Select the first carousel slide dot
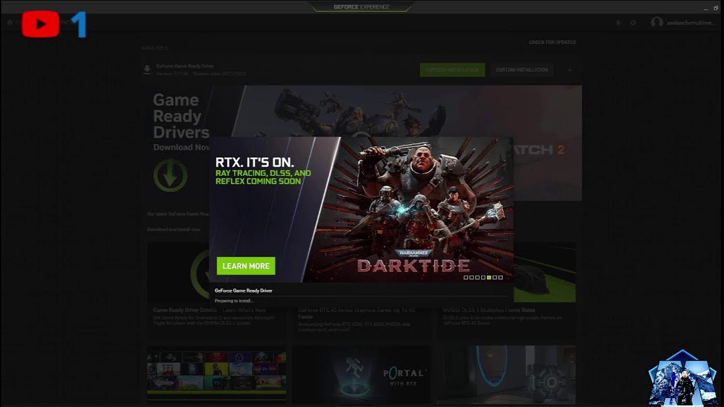The height and width of the screenshot is (407, 724). pos(466,278)
